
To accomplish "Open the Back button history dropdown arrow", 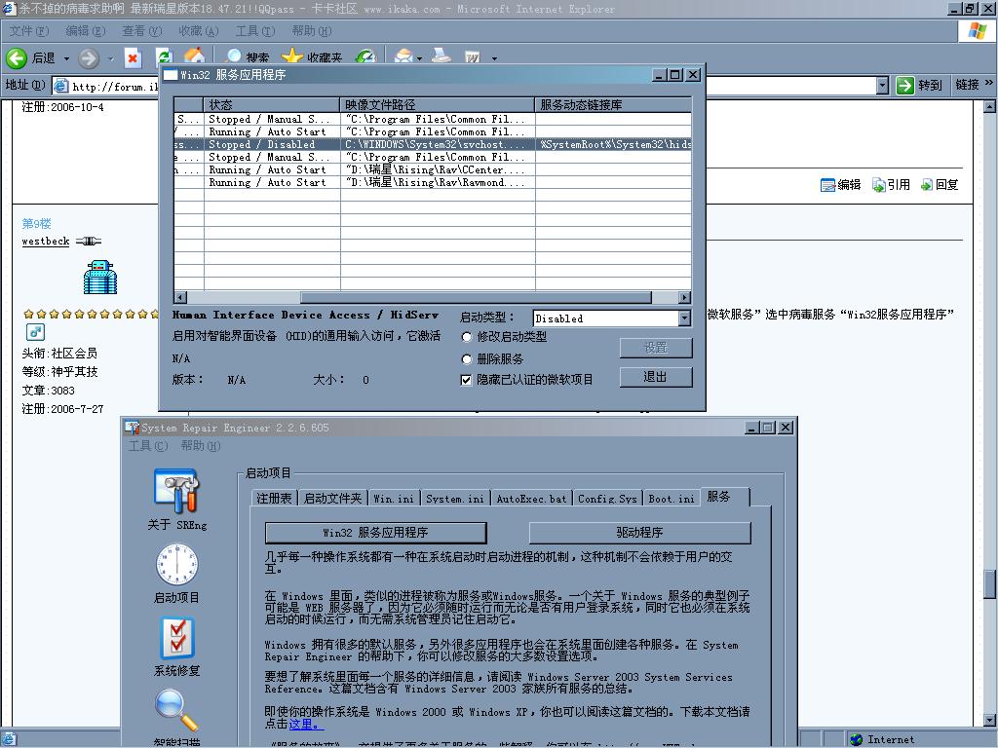I will [66, 58].
